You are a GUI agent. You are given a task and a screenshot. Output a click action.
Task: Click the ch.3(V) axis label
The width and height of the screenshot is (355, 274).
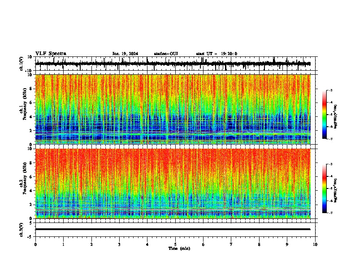22,230
